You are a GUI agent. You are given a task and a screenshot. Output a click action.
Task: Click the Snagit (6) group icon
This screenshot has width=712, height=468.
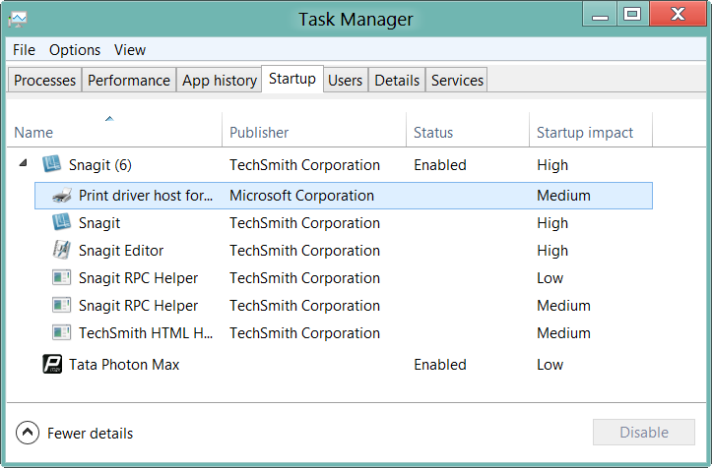[51, 165]
